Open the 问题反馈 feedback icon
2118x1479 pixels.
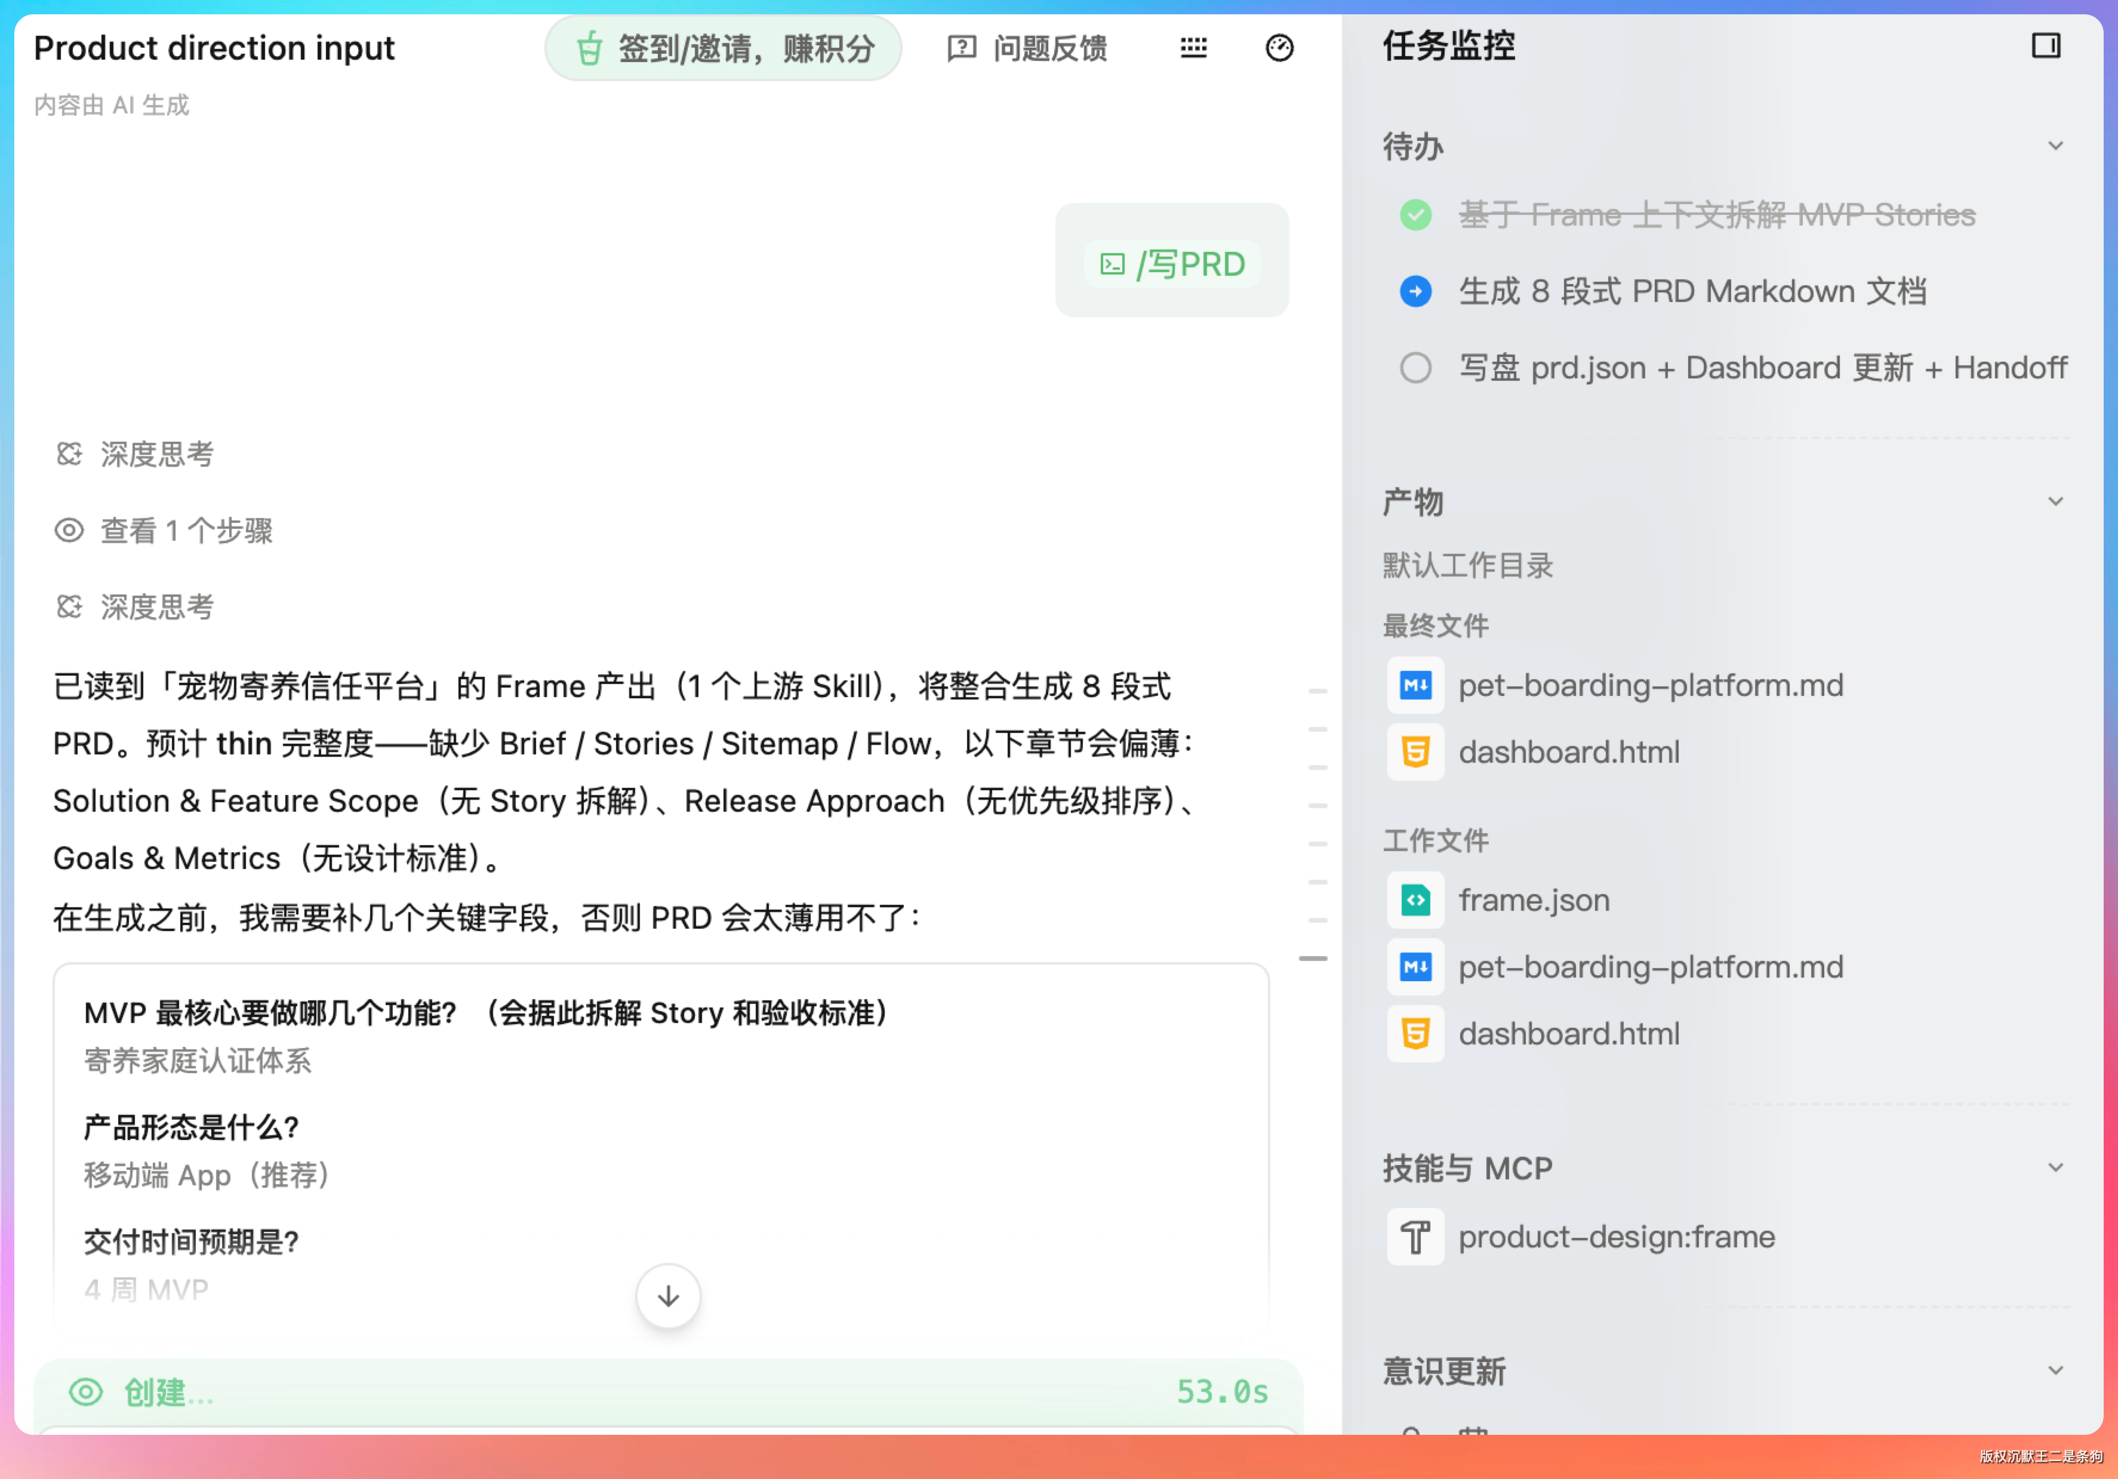tap(961, 48)
